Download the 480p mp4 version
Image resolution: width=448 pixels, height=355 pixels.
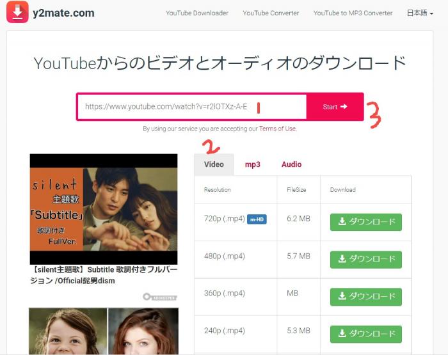tap(366, 259)
